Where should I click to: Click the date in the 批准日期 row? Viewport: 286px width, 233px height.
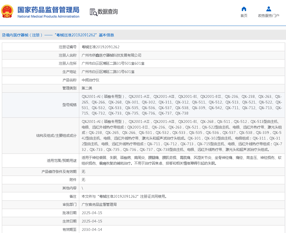tap(92, 213)
